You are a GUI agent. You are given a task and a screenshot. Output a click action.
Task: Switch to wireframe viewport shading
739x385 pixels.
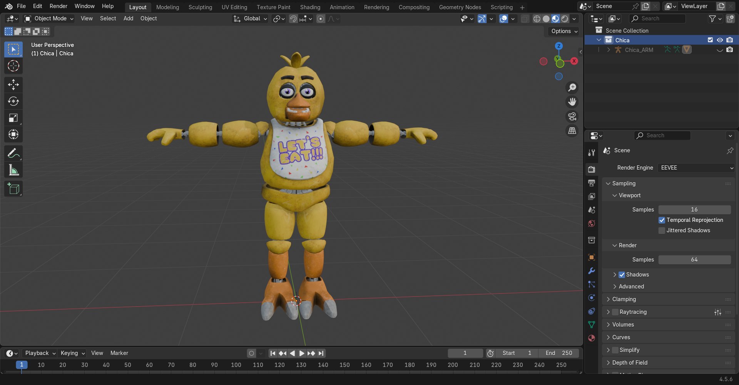[537, 19]
